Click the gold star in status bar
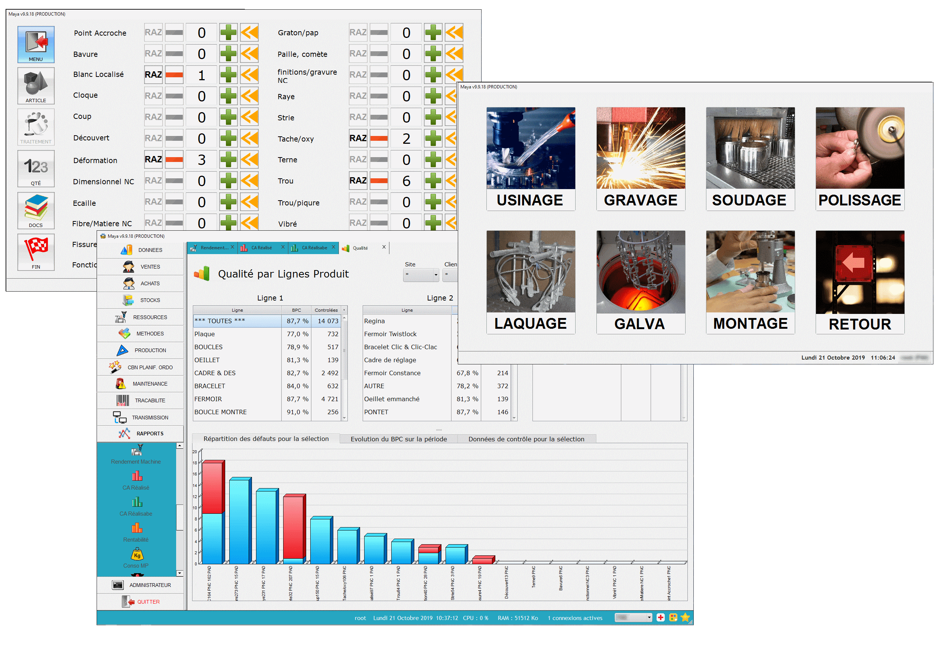 pos(685,617)
